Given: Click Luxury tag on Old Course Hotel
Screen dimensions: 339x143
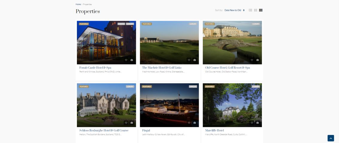Looking at the screenshot, I should coord(256,24).
